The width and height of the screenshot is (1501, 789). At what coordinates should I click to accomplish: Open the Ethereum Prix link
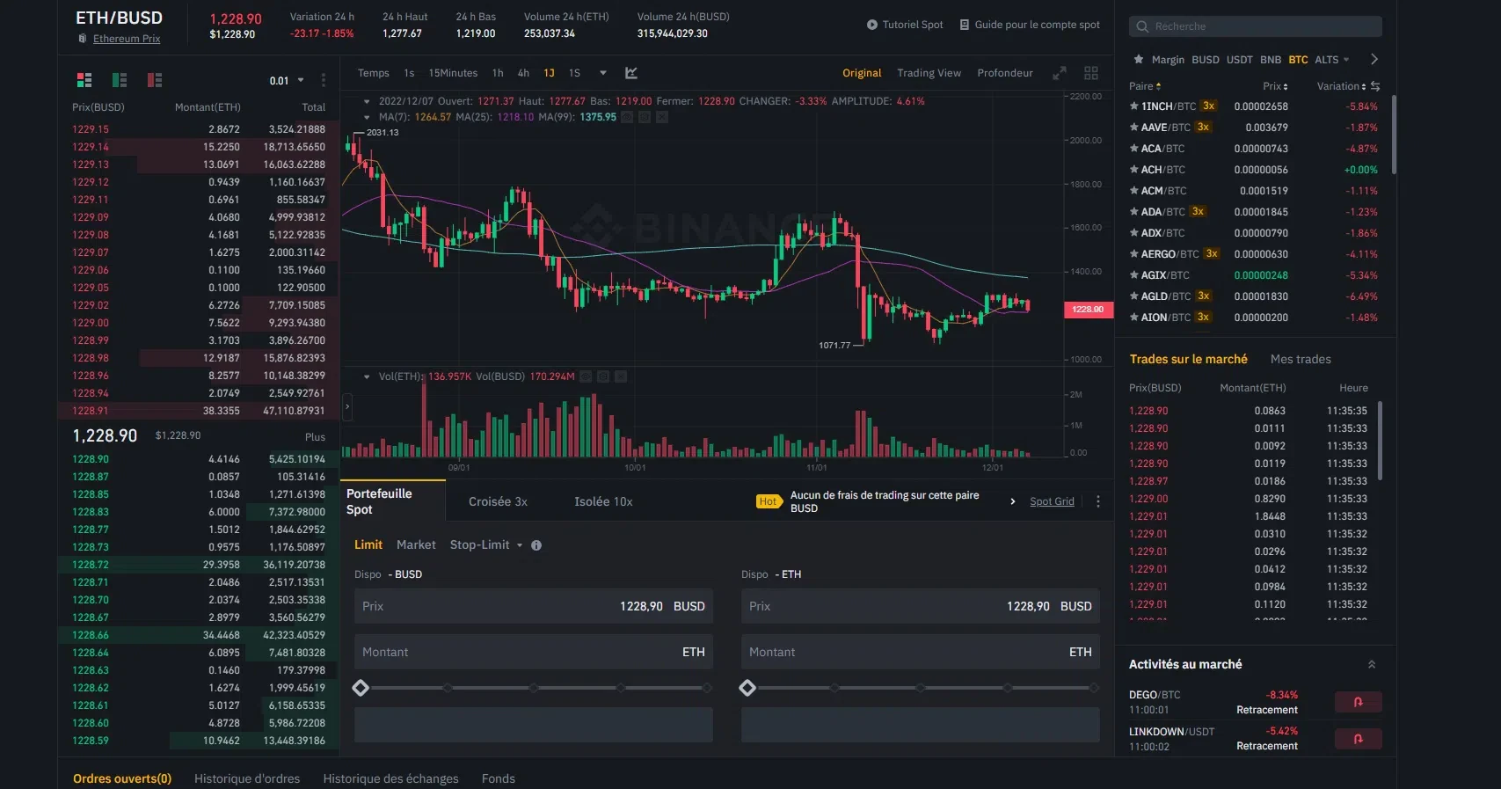(127, 39)
